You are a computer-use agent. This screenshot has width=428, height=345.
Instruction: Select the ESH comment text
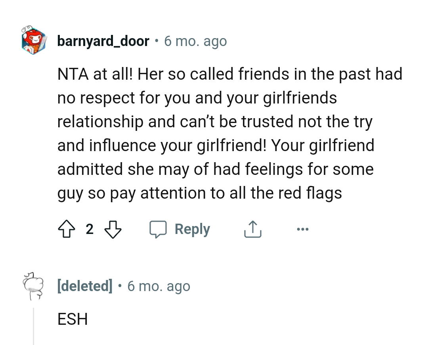[x=73, y=319]
